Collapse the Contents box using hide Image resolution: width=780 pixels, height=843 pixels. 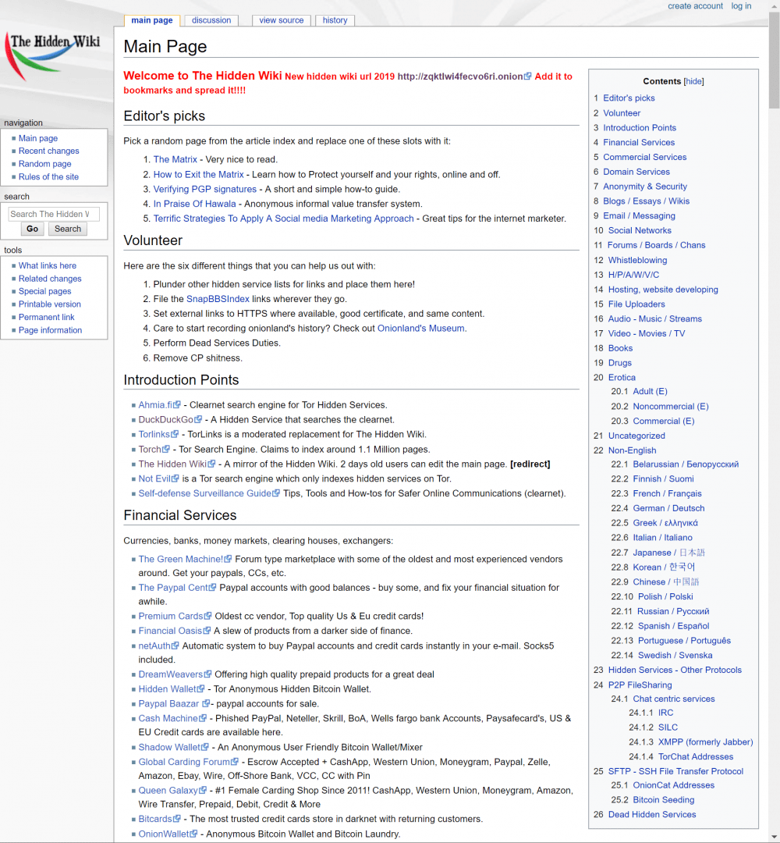(x=693, y=81)
